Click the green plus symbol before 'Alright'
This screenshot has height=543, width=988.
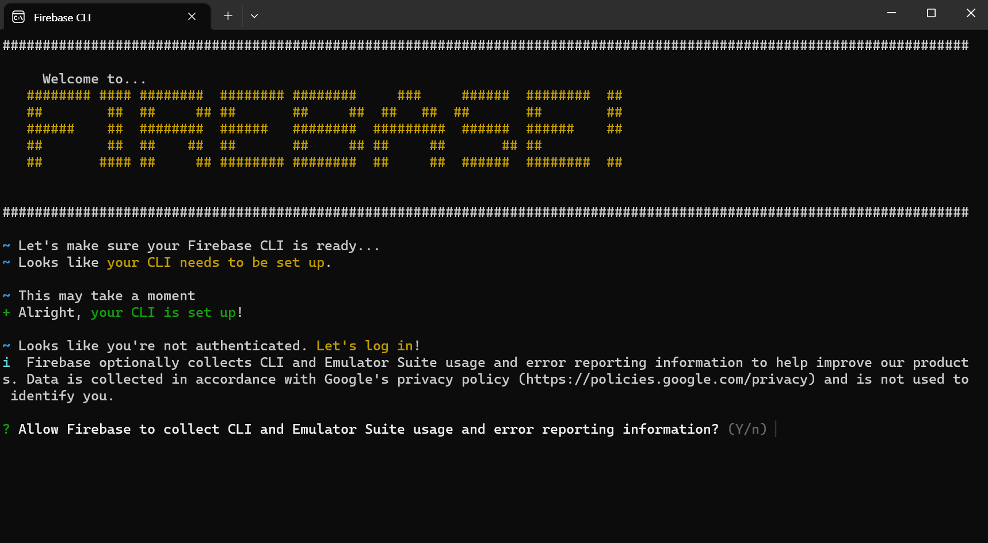(x=6, y=313)
